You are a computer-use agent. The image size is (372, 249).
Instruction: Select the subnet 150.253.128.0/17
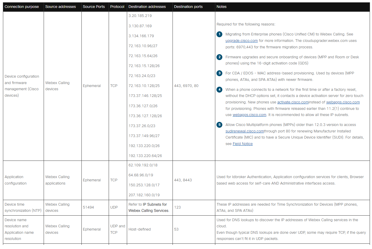tap(144, 185)
